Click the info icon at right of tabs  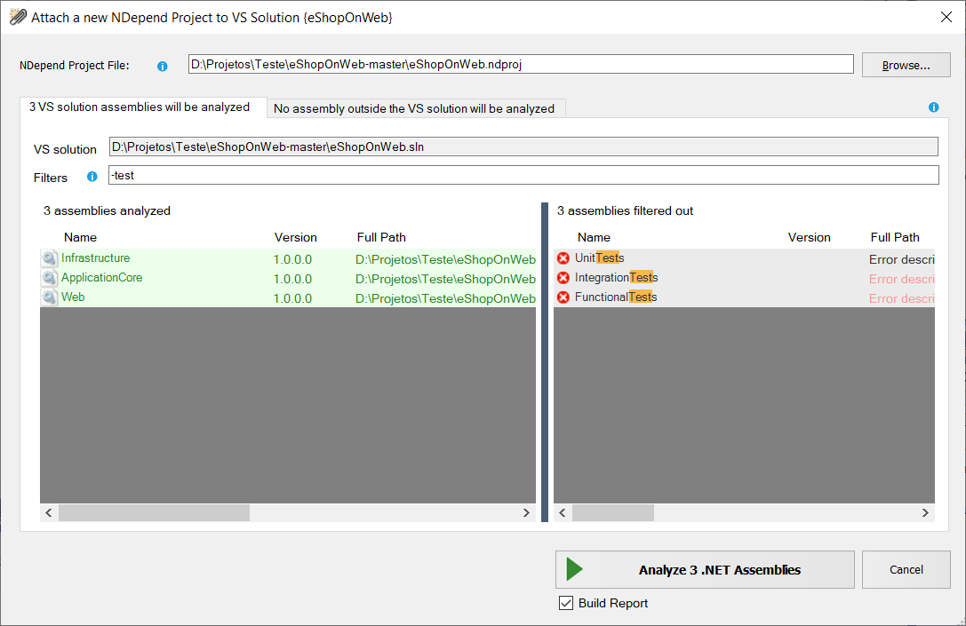tap(933, 107)
